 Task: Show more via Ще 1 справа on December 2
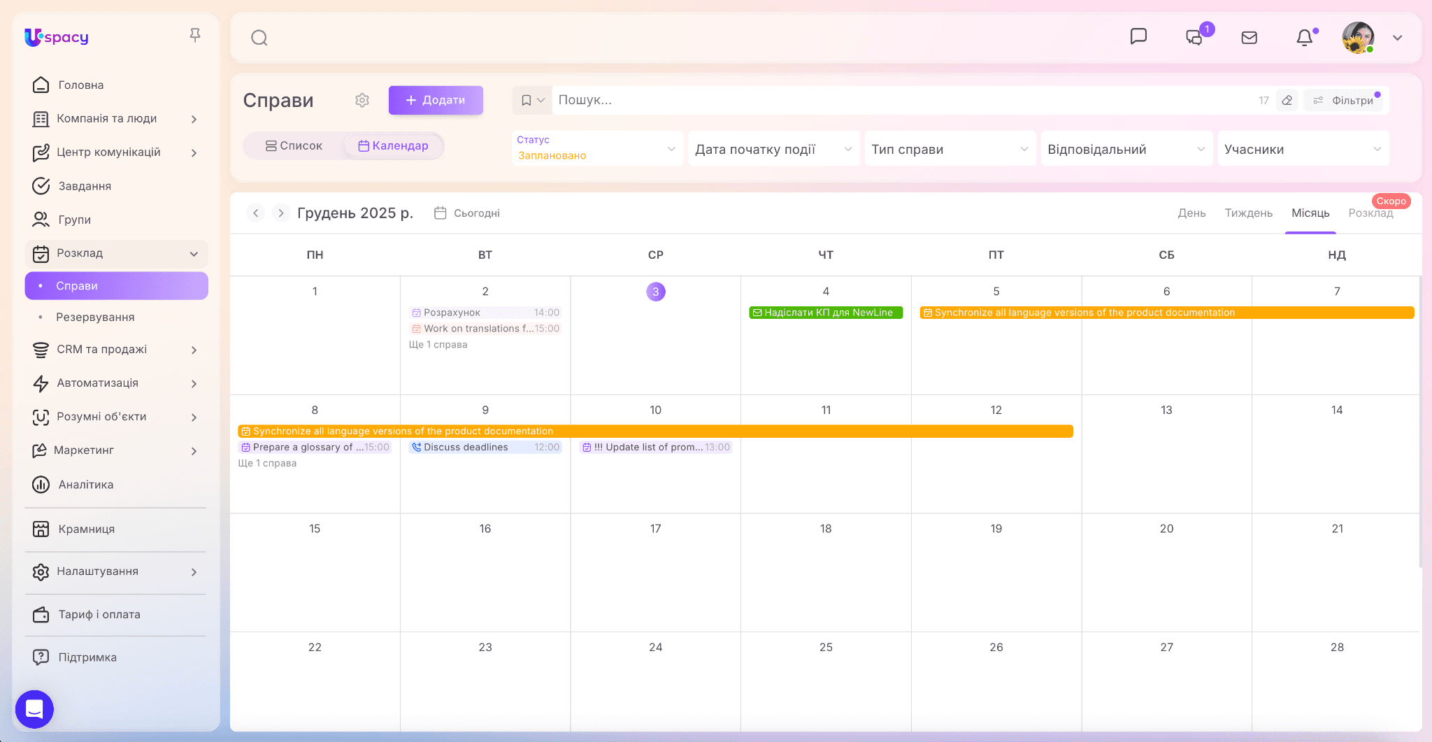[438, 345]
